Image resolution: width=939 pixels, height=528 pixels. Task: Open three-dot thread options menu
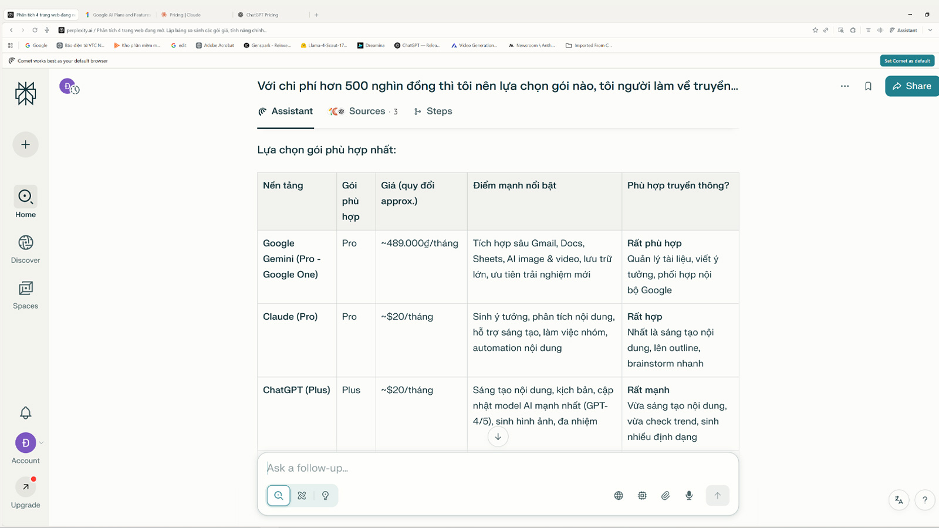point(845,86)
